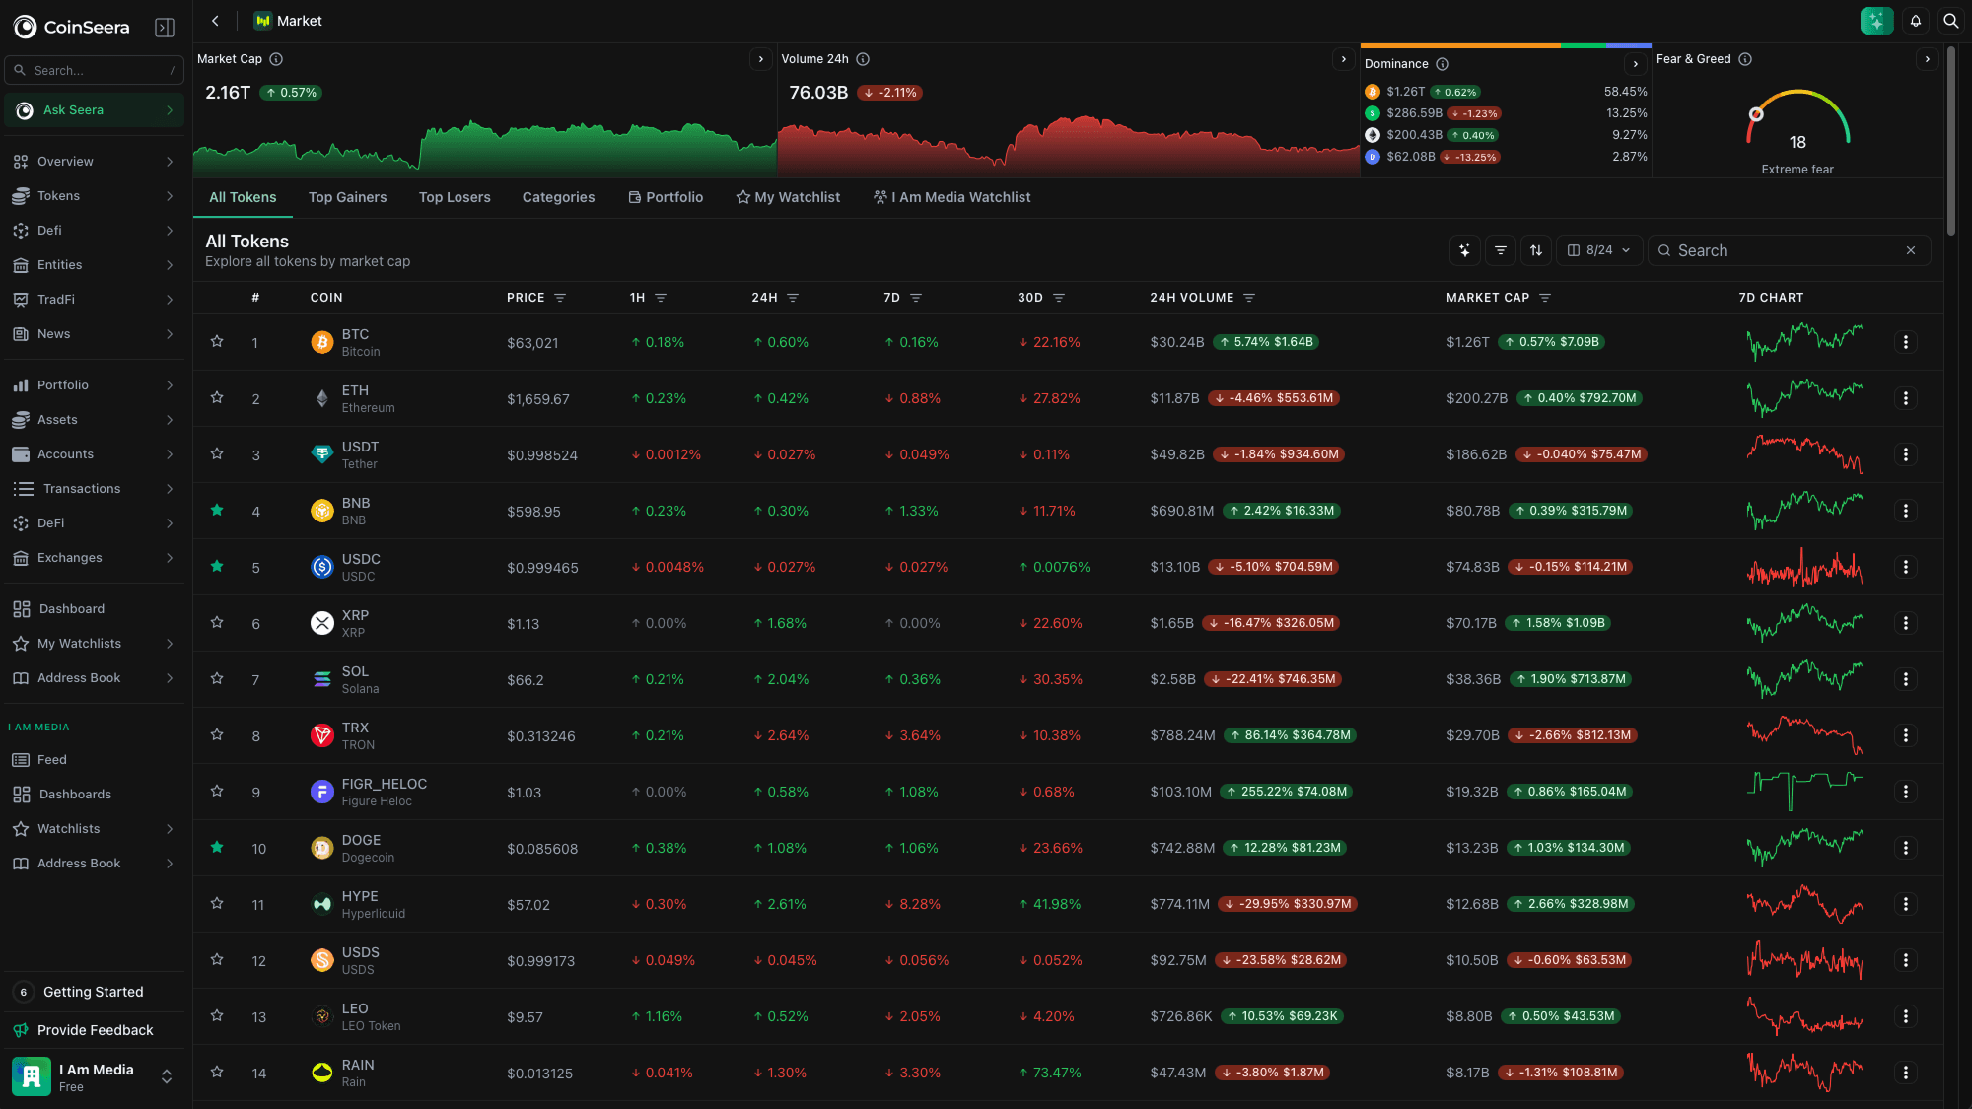Click the Dominance color bar
This screenshot has width=1972, height=1109.
[x=1506, y=45]
